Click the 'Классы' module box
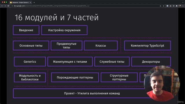This screenshot has width=185, height=104. 101,46
